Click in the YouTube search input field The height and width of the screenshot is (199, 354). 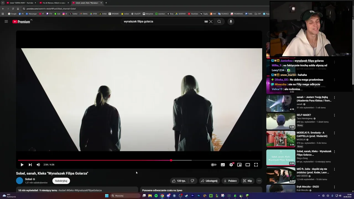point(163,22)
